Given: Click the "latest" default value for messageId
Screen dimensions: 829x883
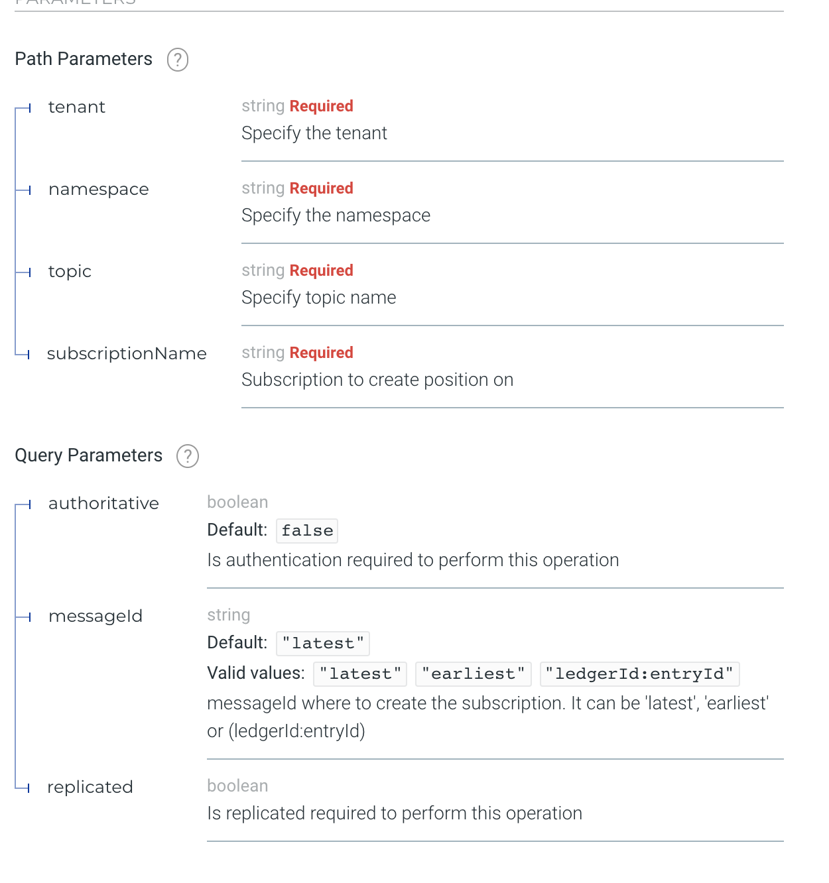Looking at the screenshot, I should pyautogui.click(x=323, y=644).
